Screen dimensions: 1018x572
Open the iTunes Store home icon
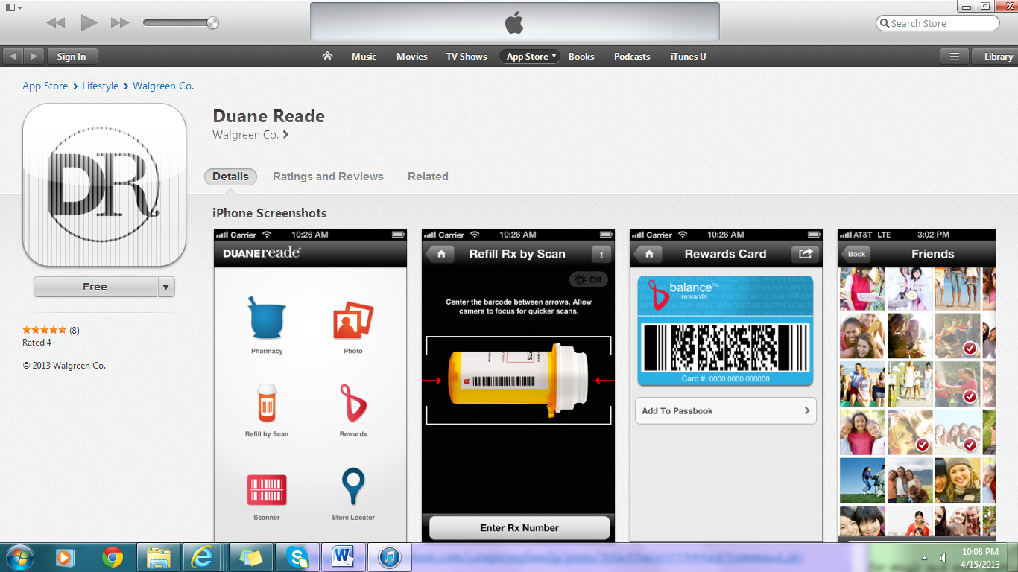tap(327, 57)
